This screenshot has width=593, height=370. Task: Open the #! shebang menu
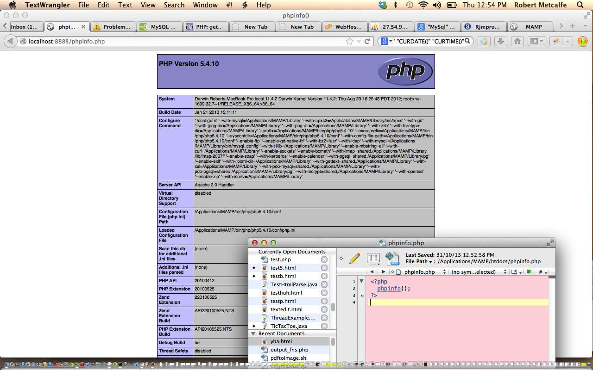[x=229, y=5]
